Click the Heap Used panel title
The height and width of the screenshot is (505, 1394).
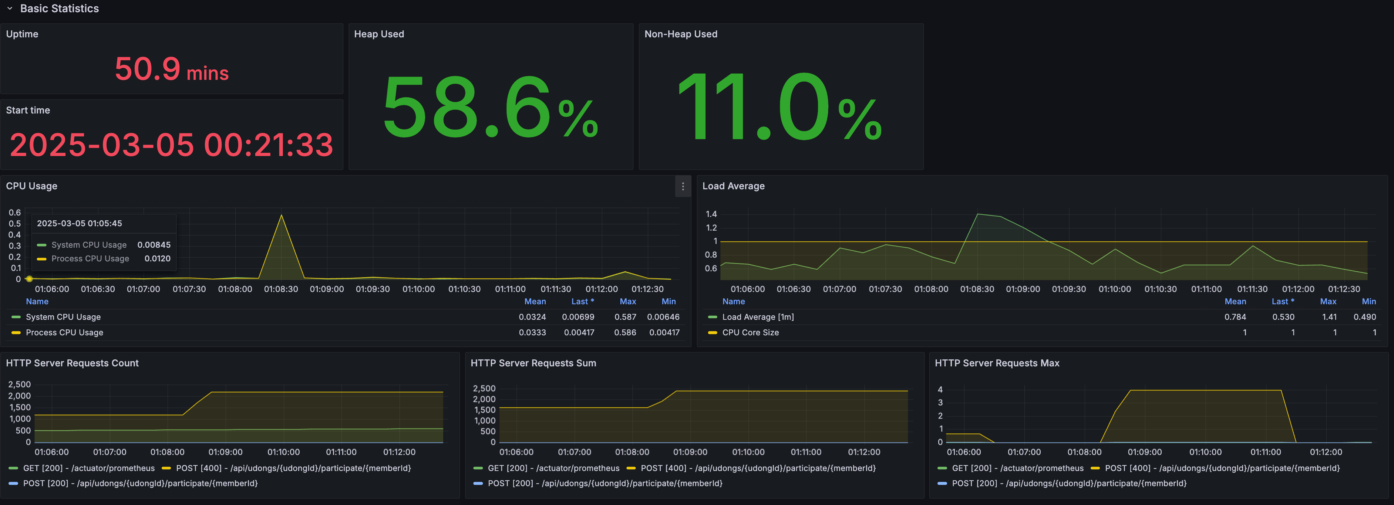tap(379, 34)
